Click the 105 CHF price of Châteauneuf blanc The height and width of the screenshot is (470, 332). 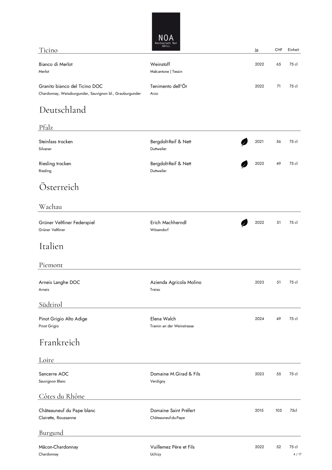[278, 410]
